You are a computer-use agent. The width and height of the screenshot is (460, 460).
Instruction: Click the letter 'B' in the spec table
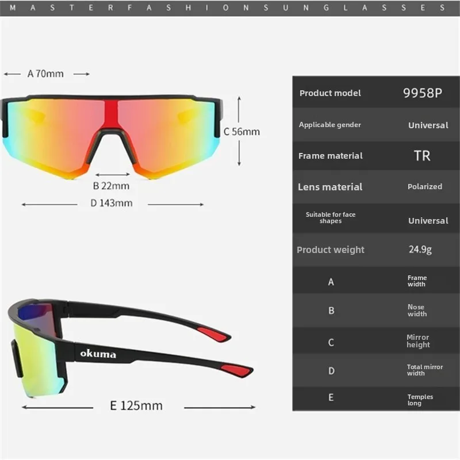pos(331,310)
